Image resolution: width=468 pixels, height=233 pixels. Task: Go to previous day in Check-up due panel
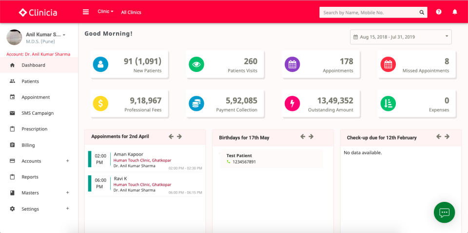tap(438, 137)
